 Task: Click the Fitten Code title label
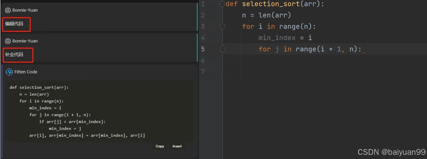coord(26,72)
